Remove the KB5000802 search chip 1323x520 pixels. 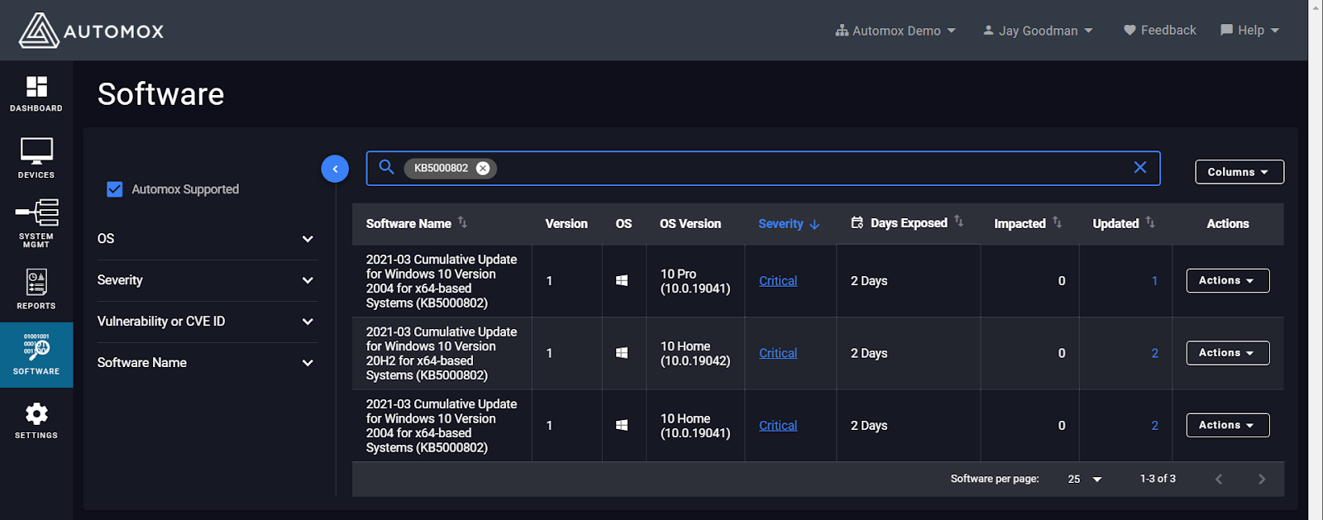(483, 168)
